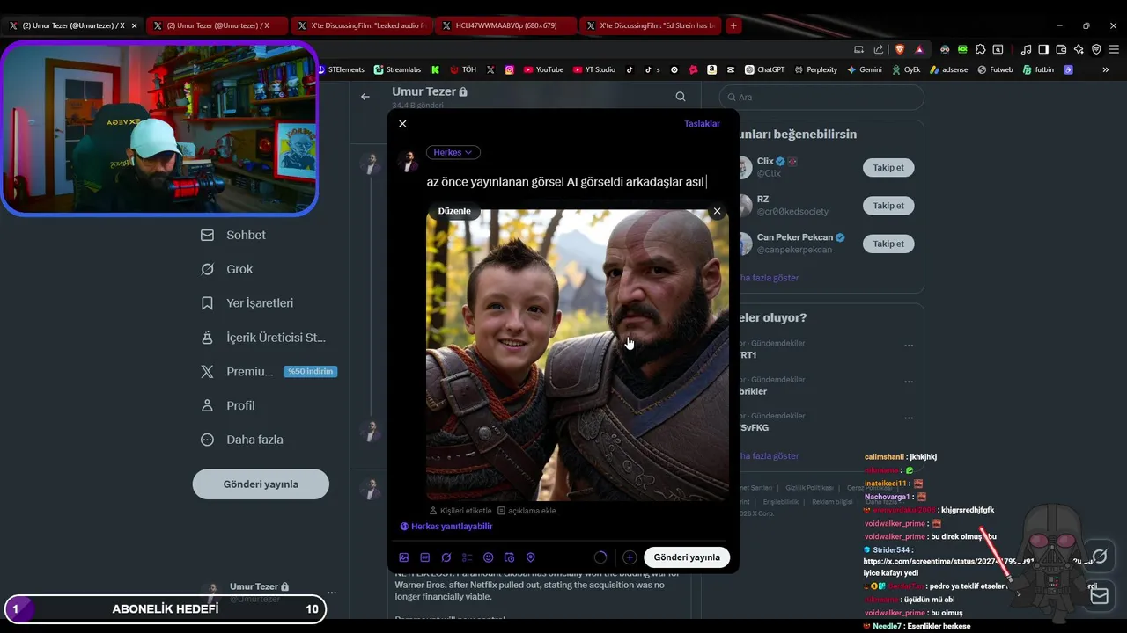Switch to the DiscussingFilm Leaked audio tab
The width and height of the screenshot is (1127, 633).
[x=361, y=25]
